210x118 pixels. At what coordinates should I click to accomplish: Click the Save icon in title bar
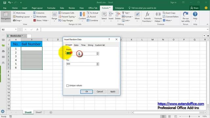point(5,3)
